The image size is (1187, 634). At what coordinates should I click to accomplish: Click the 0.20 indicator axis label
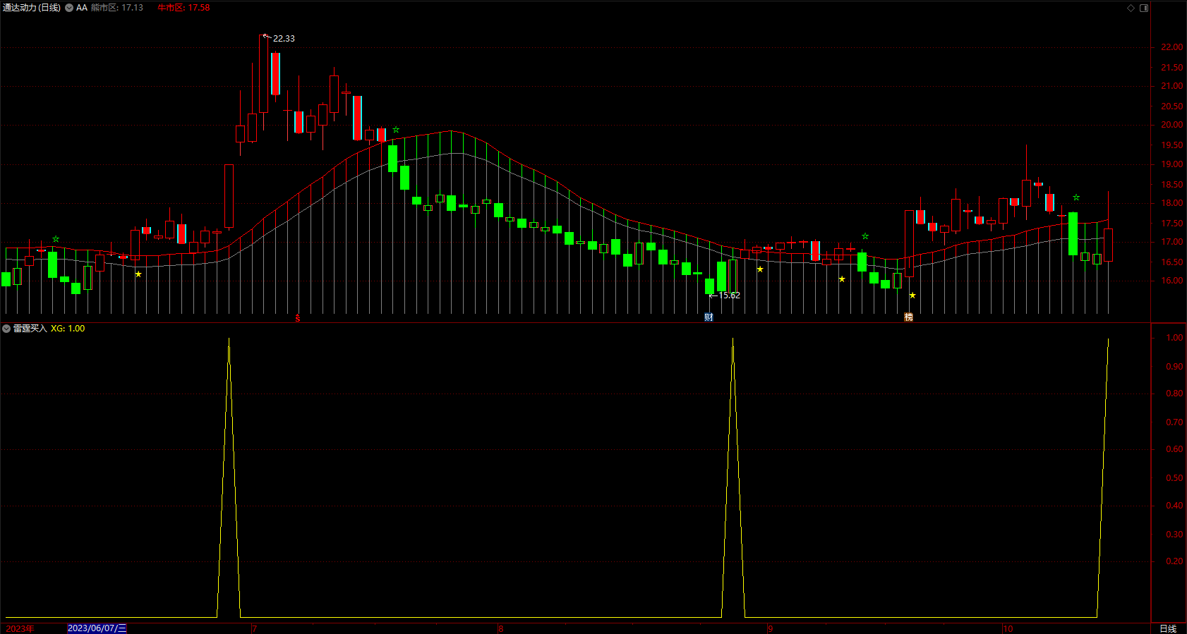coord(1174,561)
